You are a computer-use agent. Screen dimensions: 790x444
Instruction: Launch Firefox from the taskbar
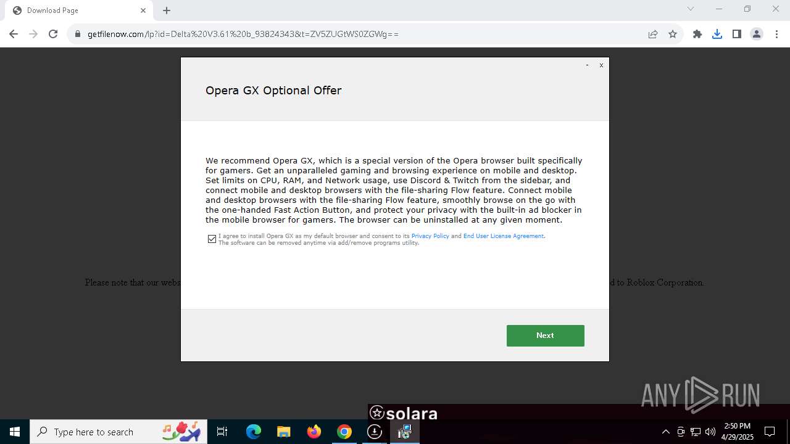point(314,432)
